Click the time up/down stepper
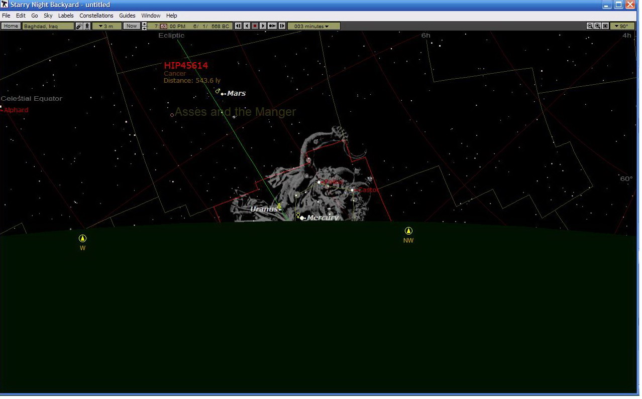Screen dimensions: 642x399 [x=145, y=26]
